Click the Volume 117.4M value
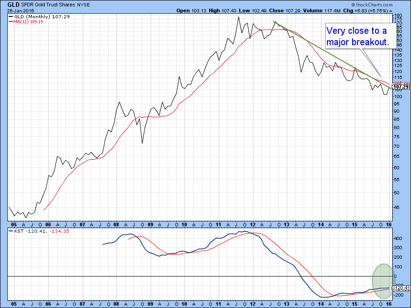The image size is (411, 308). pyautogui.click(x=322, y=11)
